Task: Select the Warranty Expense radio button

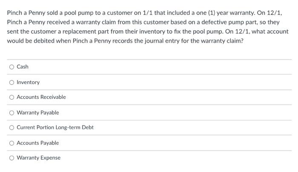Action: pyautogui.click(x=12, y=158)
